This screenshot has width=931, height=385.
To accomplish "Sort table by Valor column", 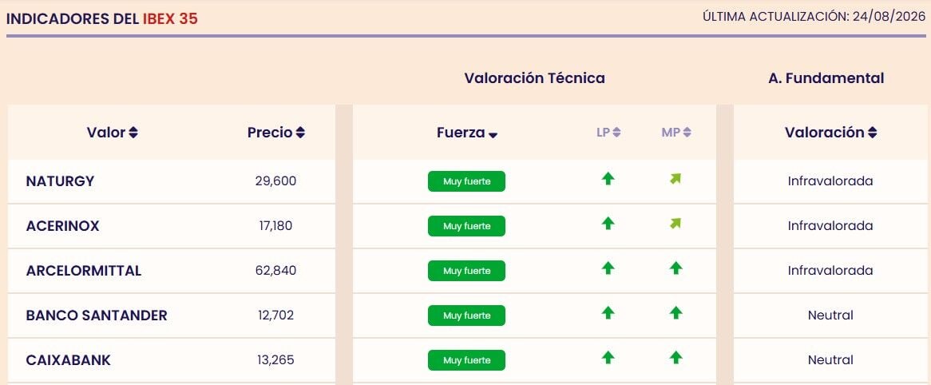I will 113,133.
